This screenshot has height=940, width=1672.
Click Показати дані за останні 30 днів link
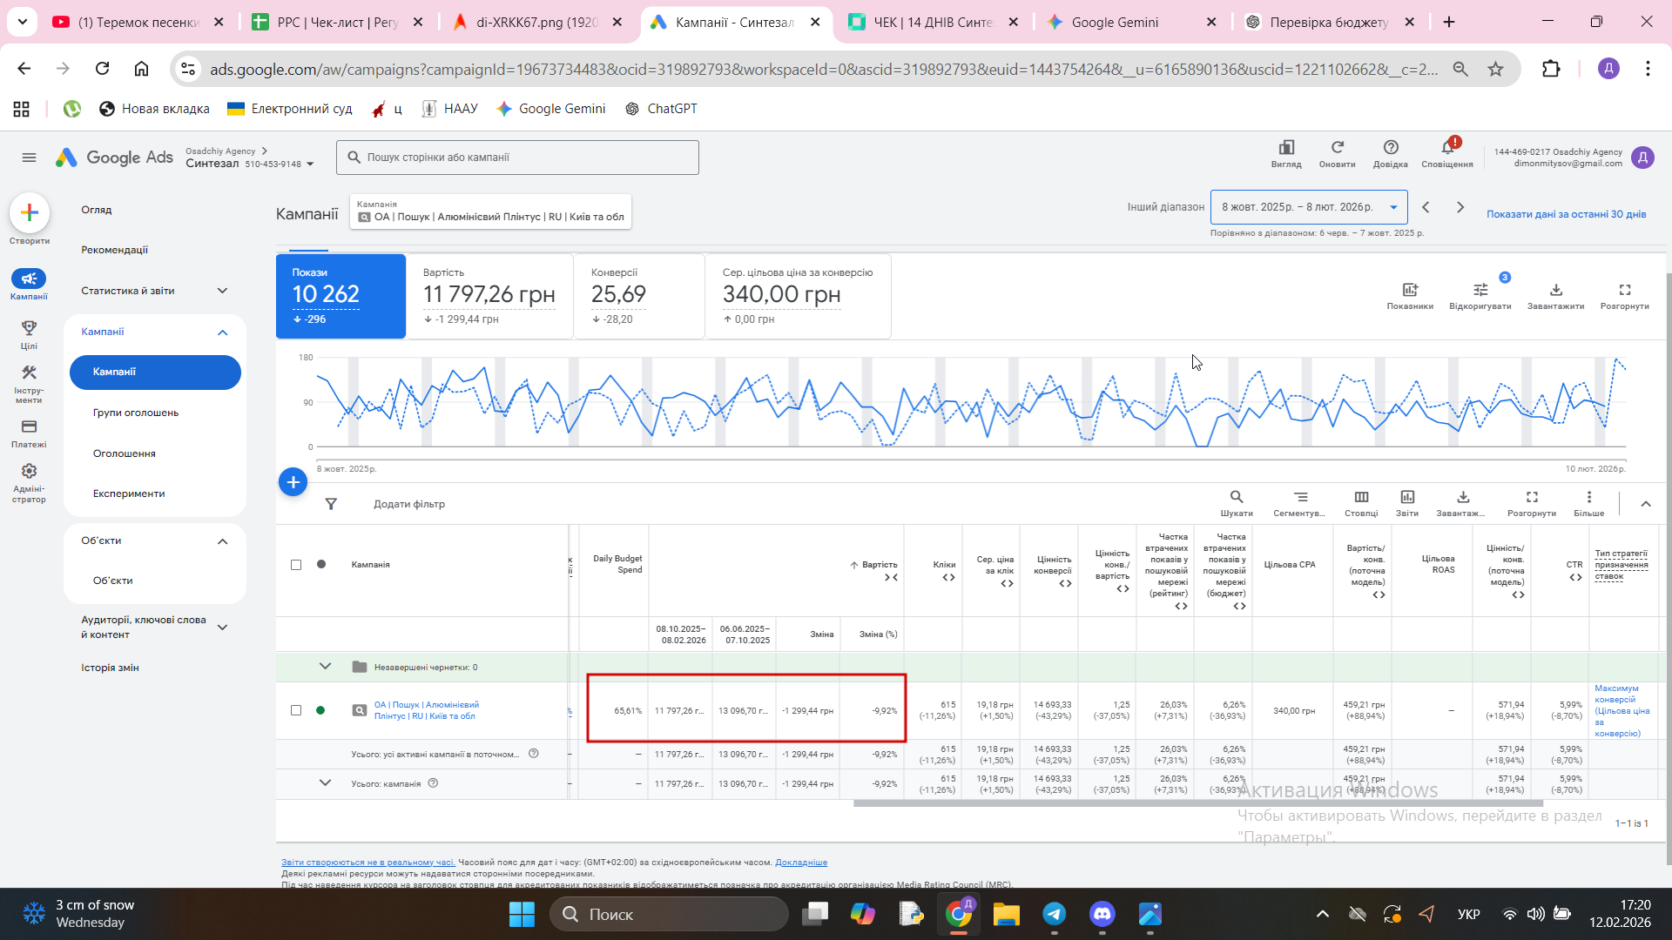click(x=1566, y=214)
